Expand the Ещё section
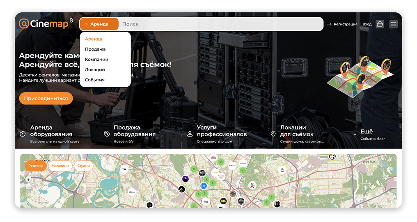417x222 pixels. coord(366,132)
